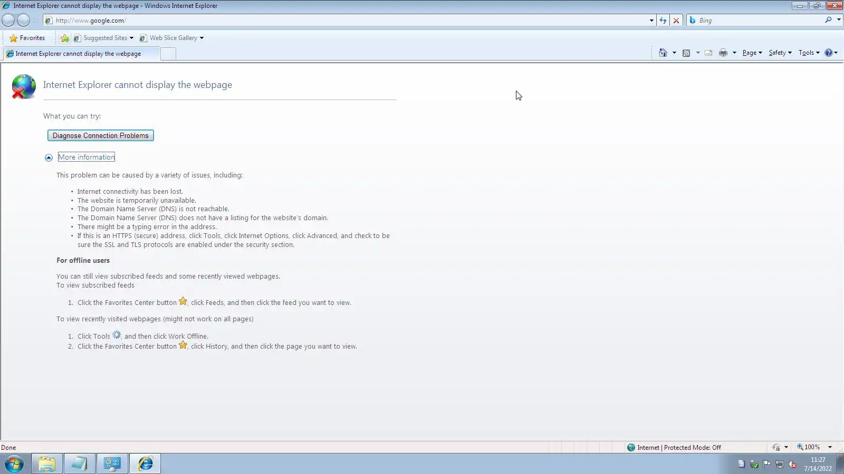844x474 pixels.
Task: Open Action Center flag tray icon
Action: tap(767, 464)
